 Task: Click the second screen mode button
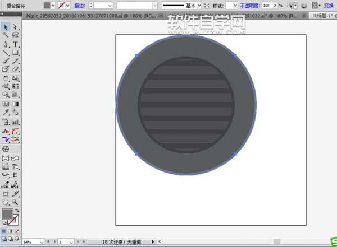point(10,239)
